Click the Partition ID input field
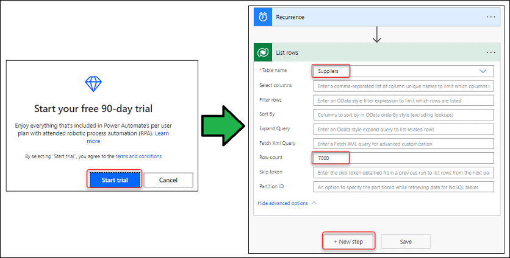Image resolution: width=510 pixels, height=258 pixels. click(403, 187)
